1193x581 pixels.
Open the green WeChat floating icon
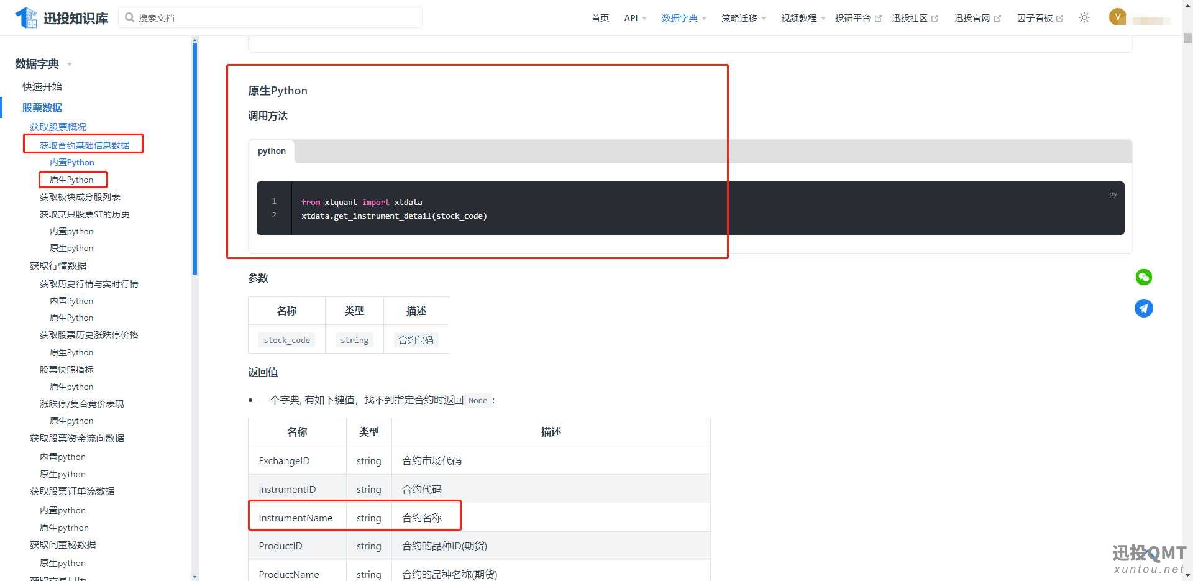click(1144, 277)
